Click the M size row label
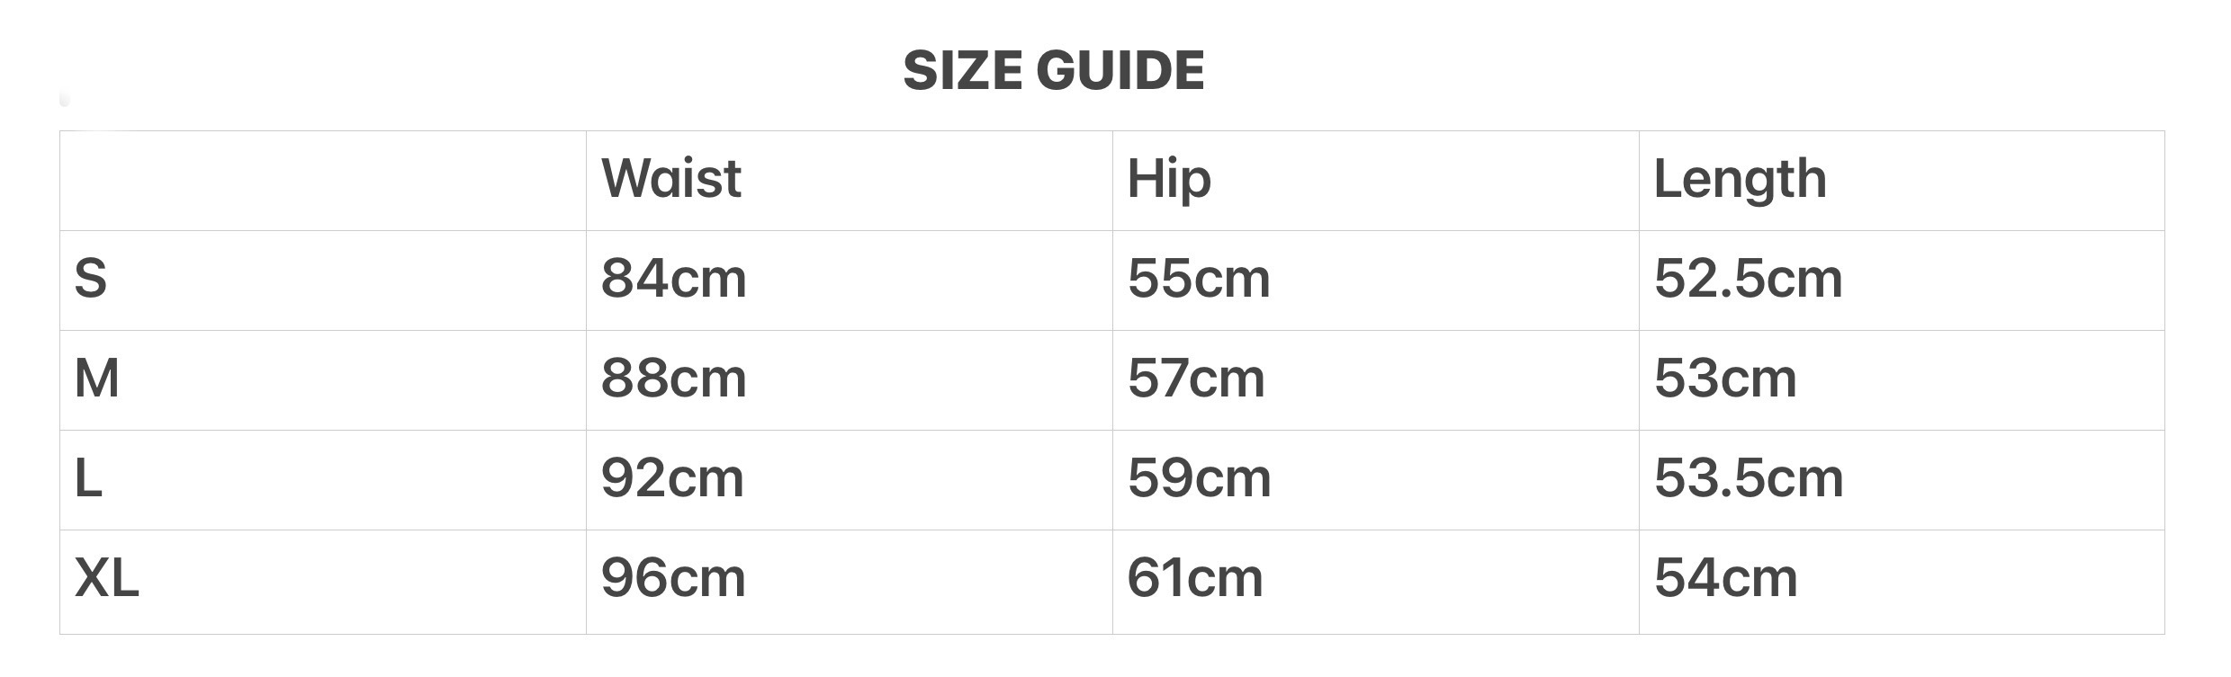2231x677 pixels. tap(97, 378)
